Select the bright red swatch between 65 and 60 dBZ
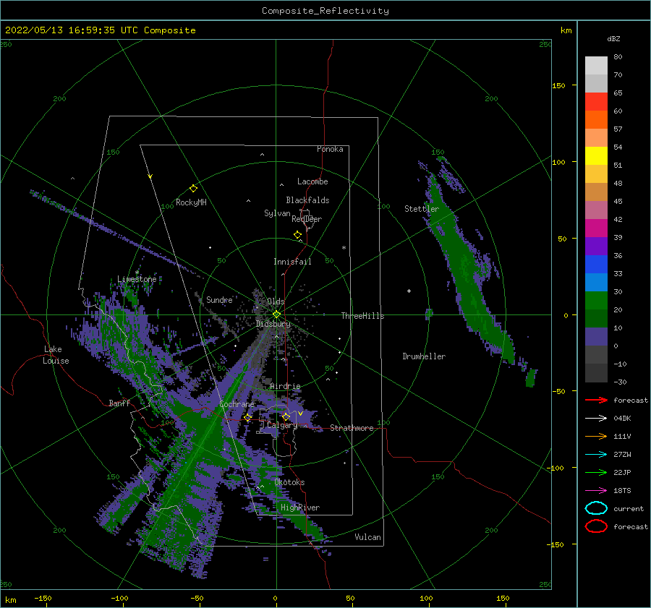This screenshot has width=651, height=608. [596, 101]
